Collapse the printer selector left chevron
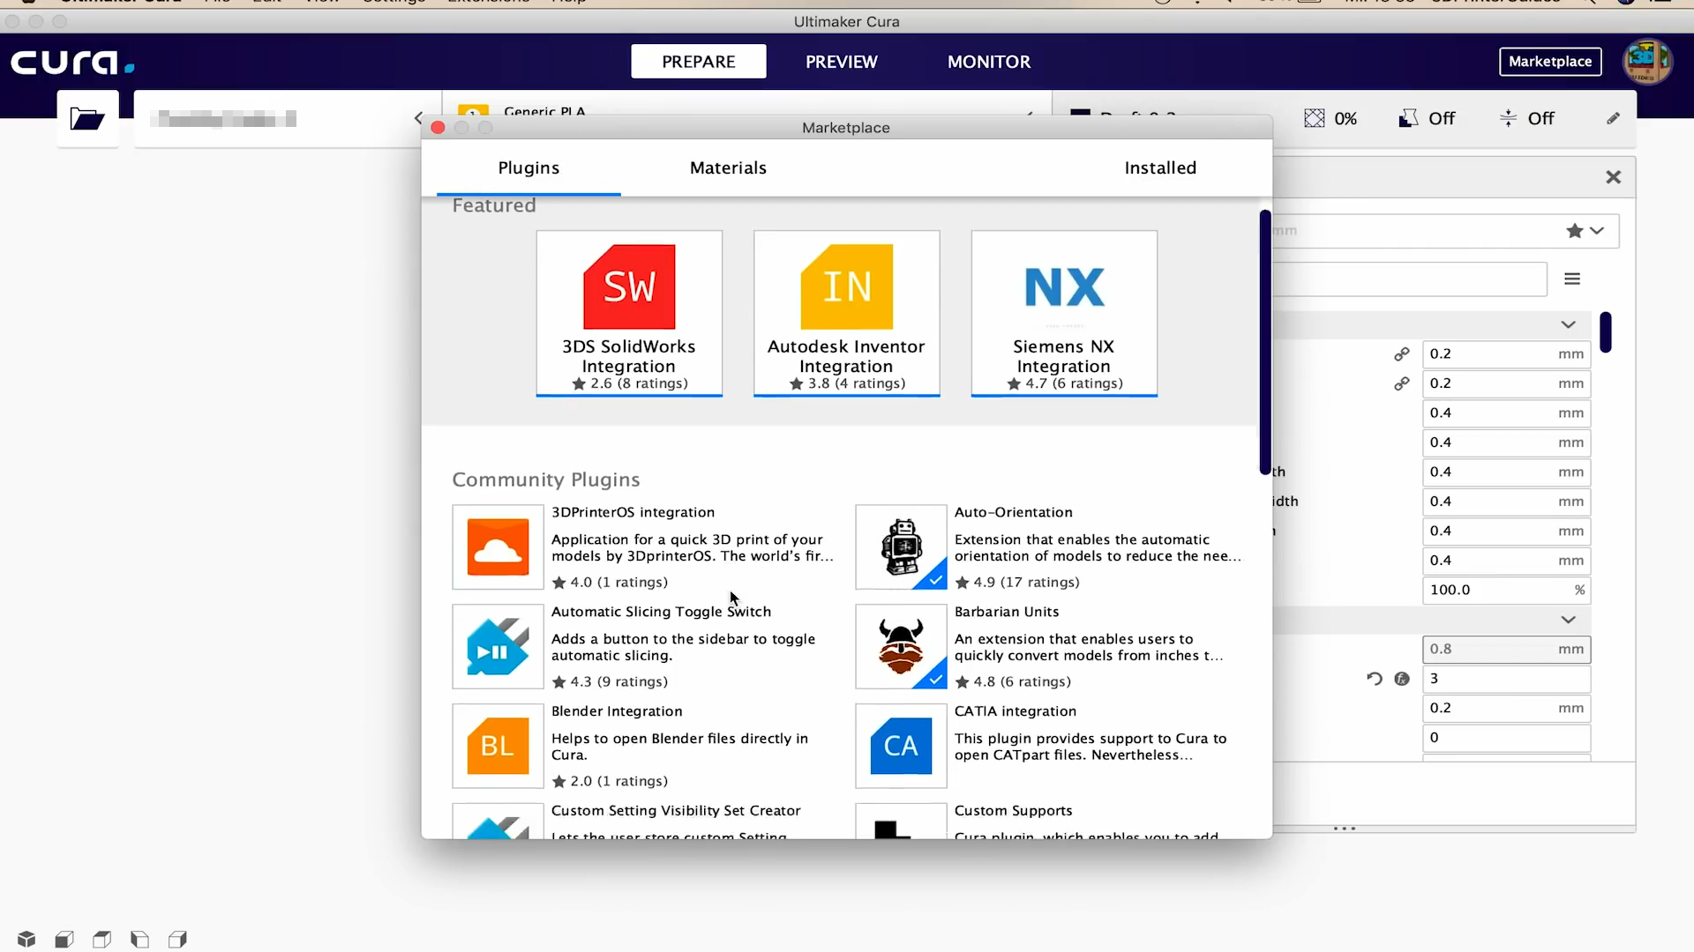Screen dimensions: 1694x952 coord(419,118)
